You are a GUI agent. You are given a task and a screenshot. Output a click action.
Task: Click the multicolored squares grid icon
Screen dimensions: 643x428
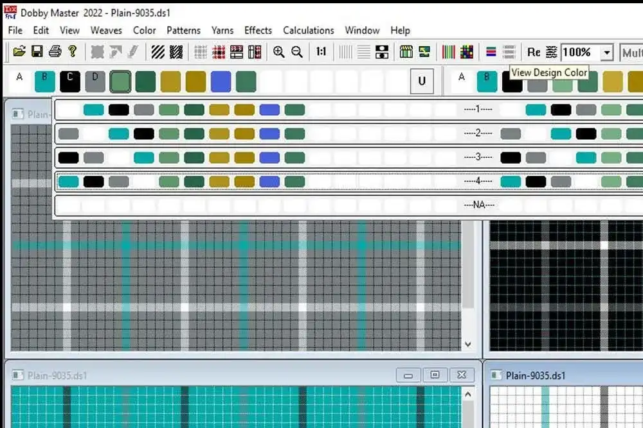click(x=467, y=52)
